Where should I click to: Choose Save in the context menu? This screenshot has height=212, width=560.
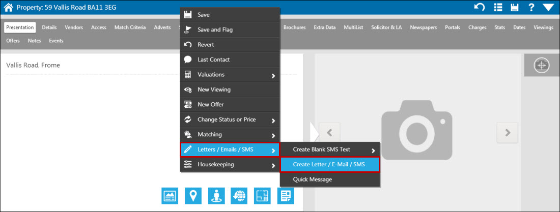(230, 15)
